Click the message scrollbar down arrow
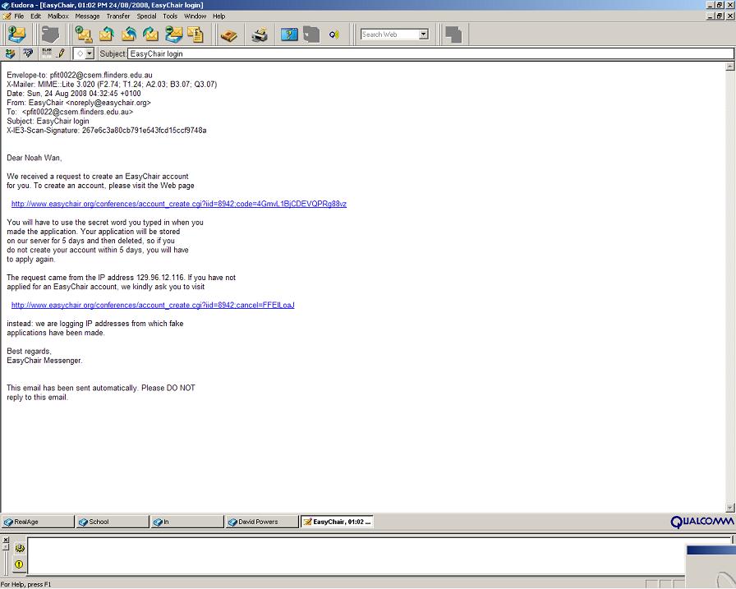The height and width of the screenshot is (589, 736). [x=729, y=507]
